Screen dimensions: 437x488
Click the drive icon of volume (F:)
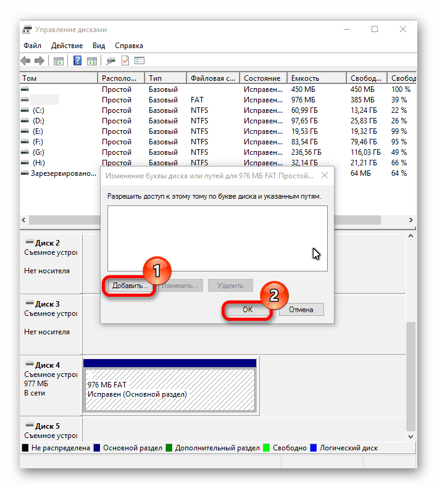pyautogui.click(x=25, y=142)
